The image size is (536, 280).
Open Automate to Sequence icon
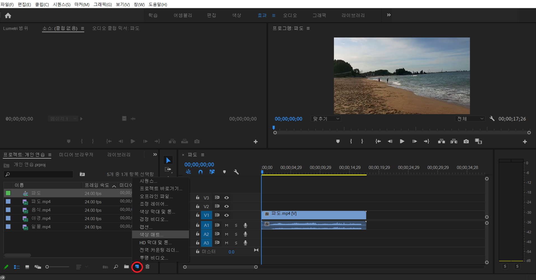(x=105, y=267)
